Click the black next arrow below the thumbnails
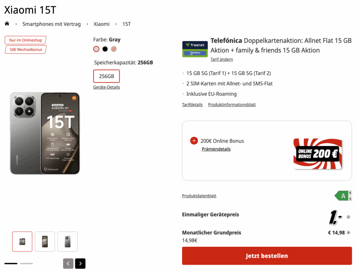Viewport: 358px width, 271px height. (80, 263)
